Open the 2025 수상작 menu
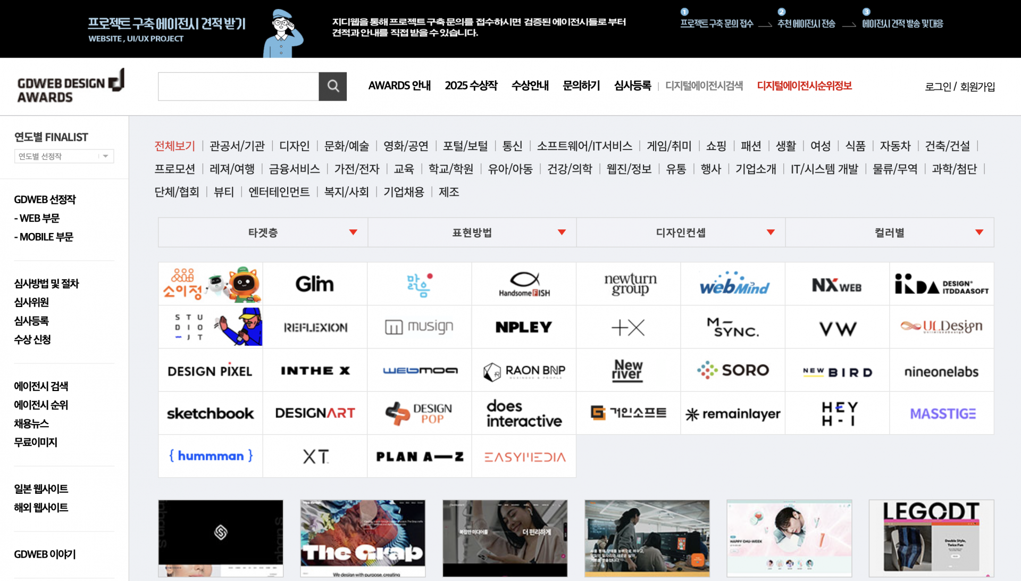This screenshot has height=581, width=1021. tap(471, 86)
